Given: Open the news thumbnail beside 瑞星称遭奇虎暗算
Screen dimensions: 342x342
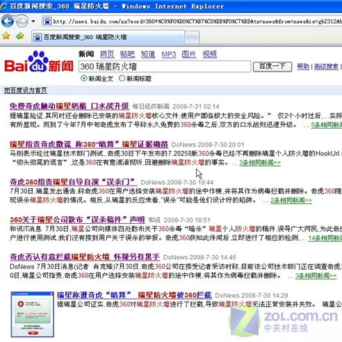Looking at the screenshot, I should (33, 314).
